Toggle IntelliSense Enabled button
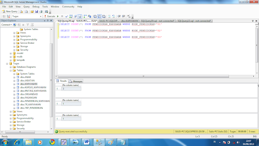This screenshot has height=146, width=259. tap(80, 16)
